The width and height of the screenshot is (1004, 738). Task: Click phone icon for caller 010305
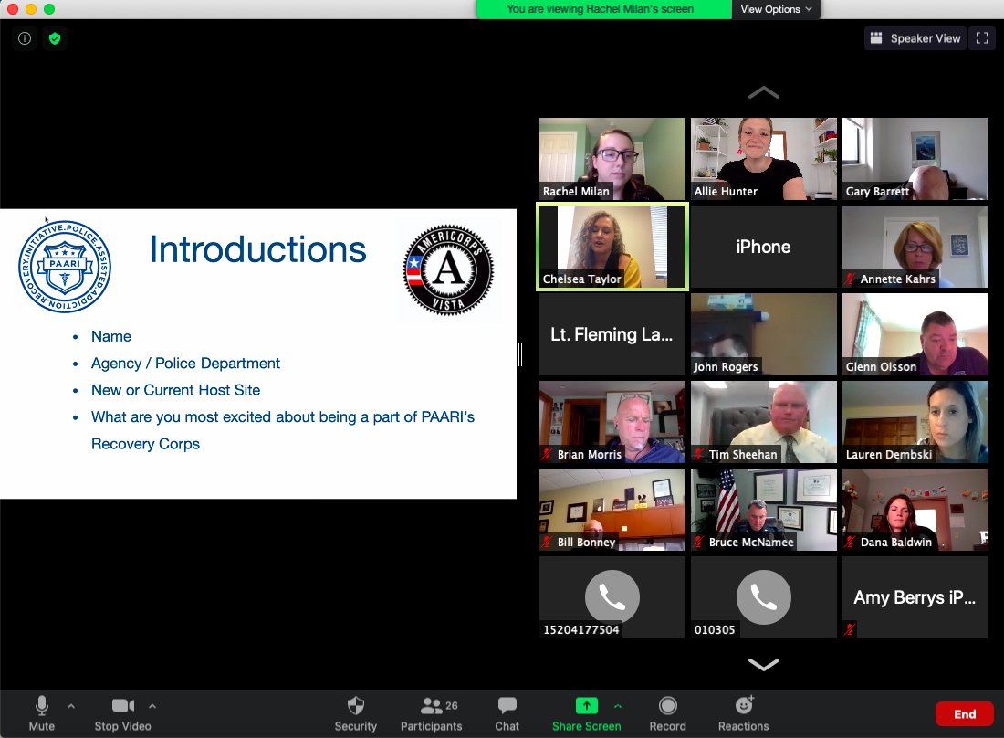point(763,597)
